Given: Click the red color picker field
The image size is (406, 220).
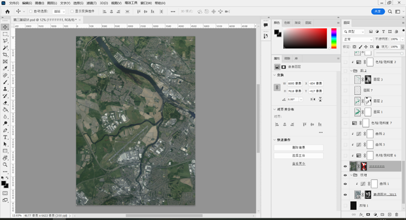Looking at the screenshot, I should click(305, 38).
